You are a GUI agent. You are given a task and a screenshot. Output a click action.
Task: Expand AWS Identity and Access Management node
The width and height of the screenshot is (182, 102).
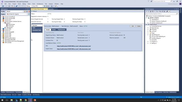2,41
